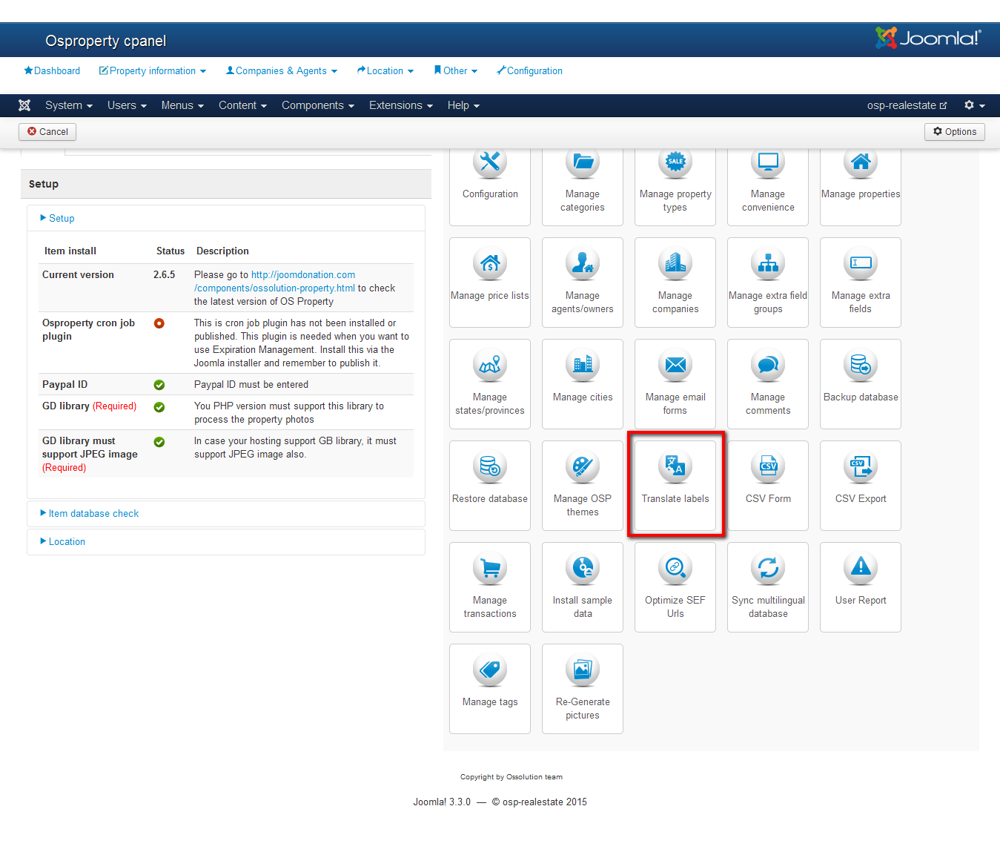Expand the Item database check section
The image size is (1000, 852).
[x=93, y=513]
